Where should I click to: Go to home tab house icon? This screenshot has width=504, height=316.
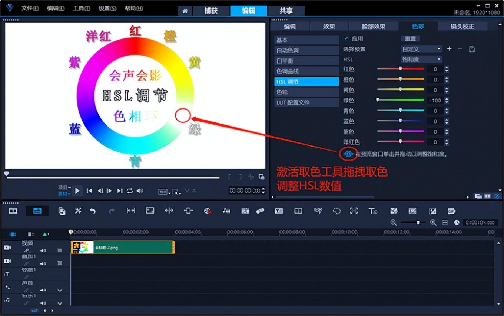(x=185, y=11)
